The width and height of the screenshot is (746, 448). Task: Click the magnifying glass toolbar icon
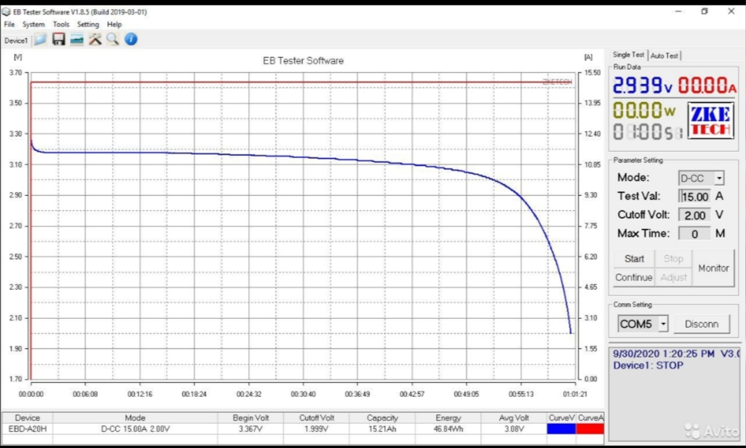click(112, 39)
